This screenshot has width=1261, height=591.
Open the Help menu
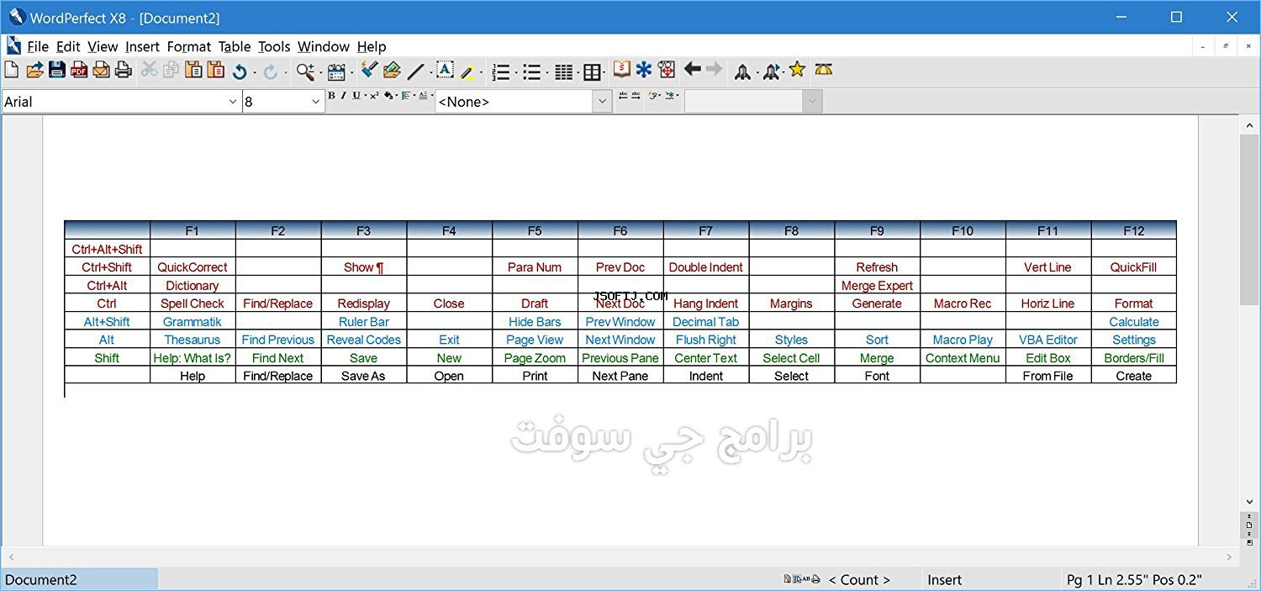click(x=372, y=47)
